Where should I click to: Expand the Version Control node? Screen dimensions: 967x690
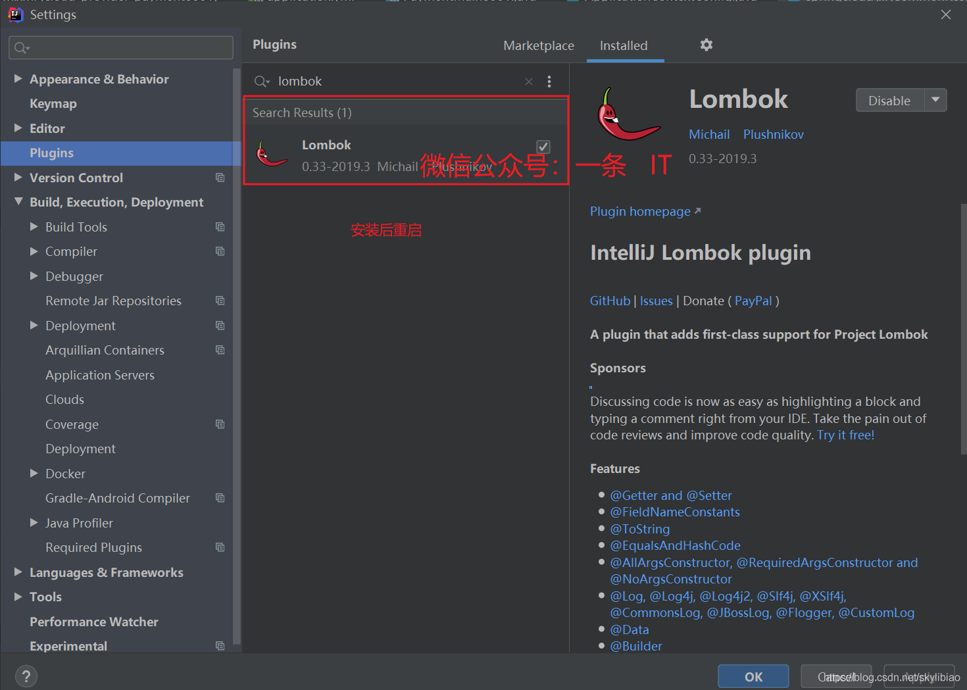tap(18, 178)
